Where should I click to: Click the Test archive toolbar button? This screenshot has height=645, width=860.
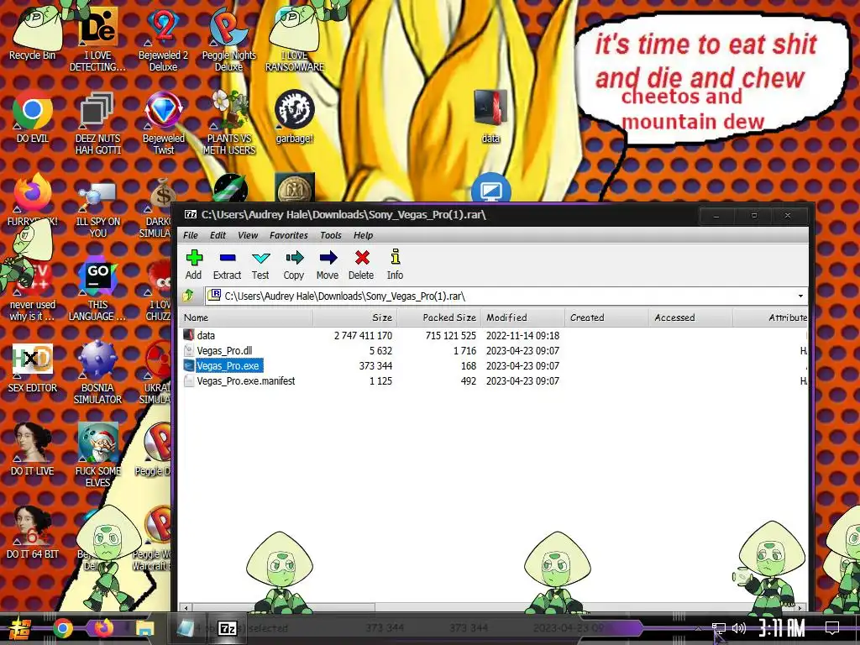click(x=260, y=265)
